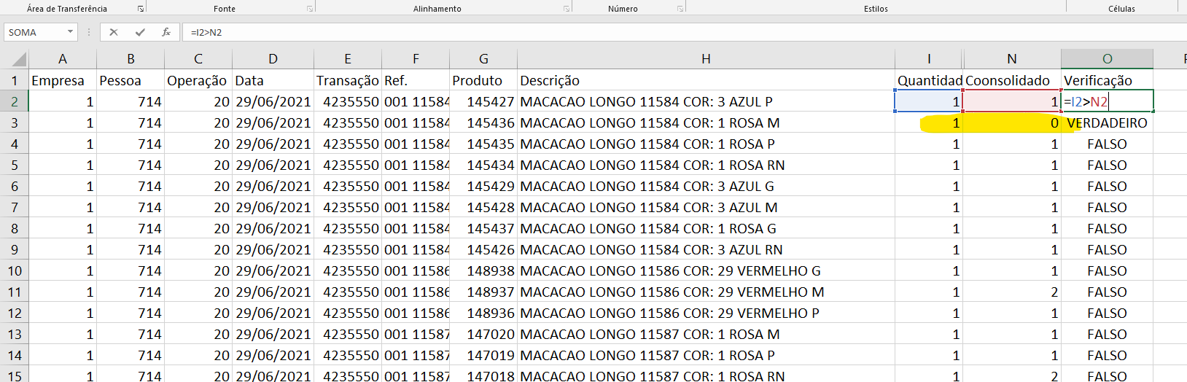Open the Insert Function (fx) dialog
The width and height of the screenshot is (1187, 382).
(166, 32)
